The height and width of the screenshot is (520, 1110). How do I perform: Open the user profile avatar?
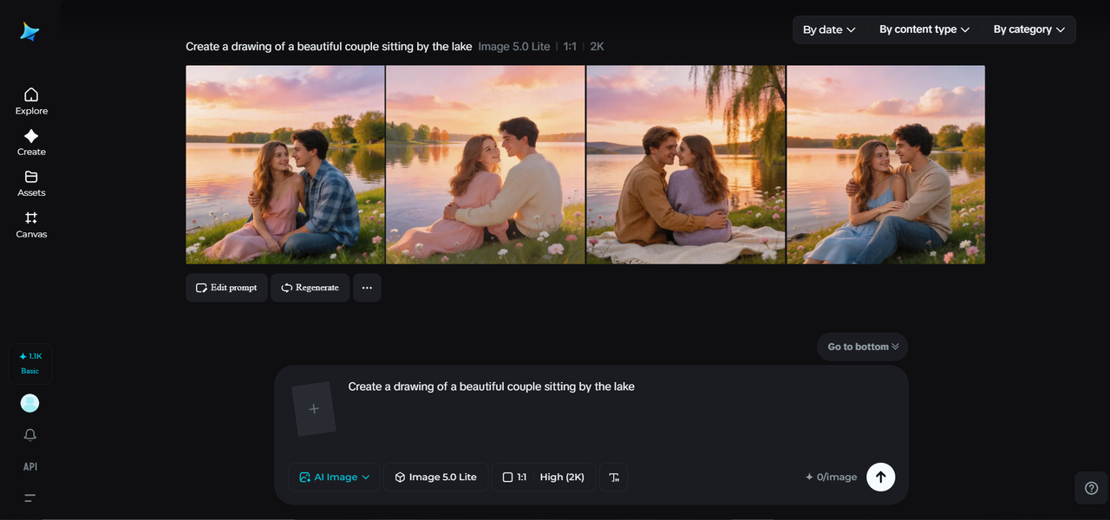(x=30, y=403)
